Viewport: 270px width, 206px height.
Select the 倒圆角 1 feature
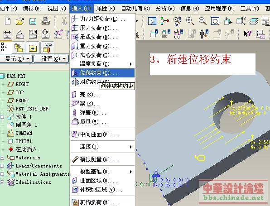[26, 125]
